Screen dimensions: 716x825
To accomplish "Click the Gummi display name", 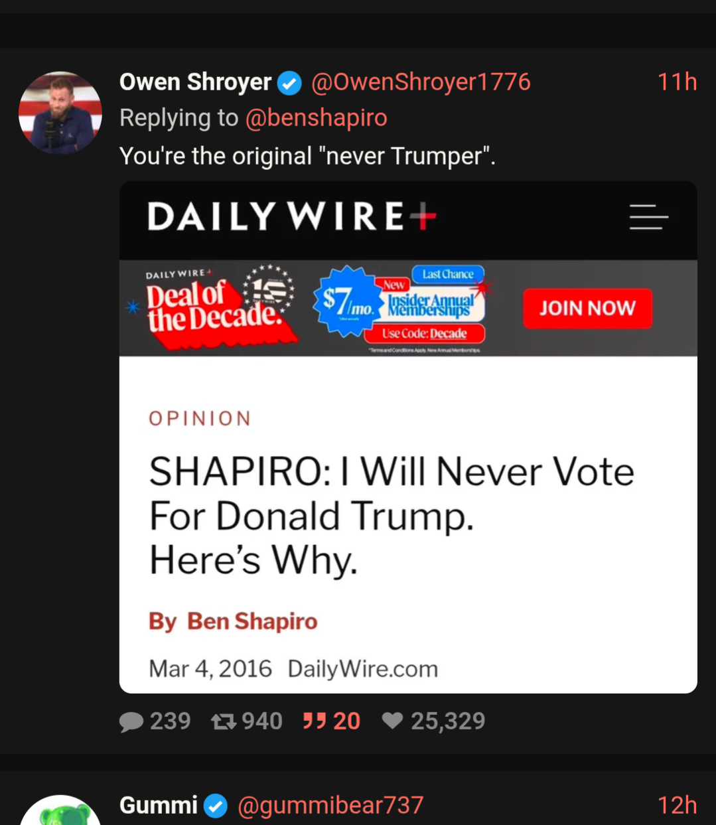I will (x=159, y=805).
